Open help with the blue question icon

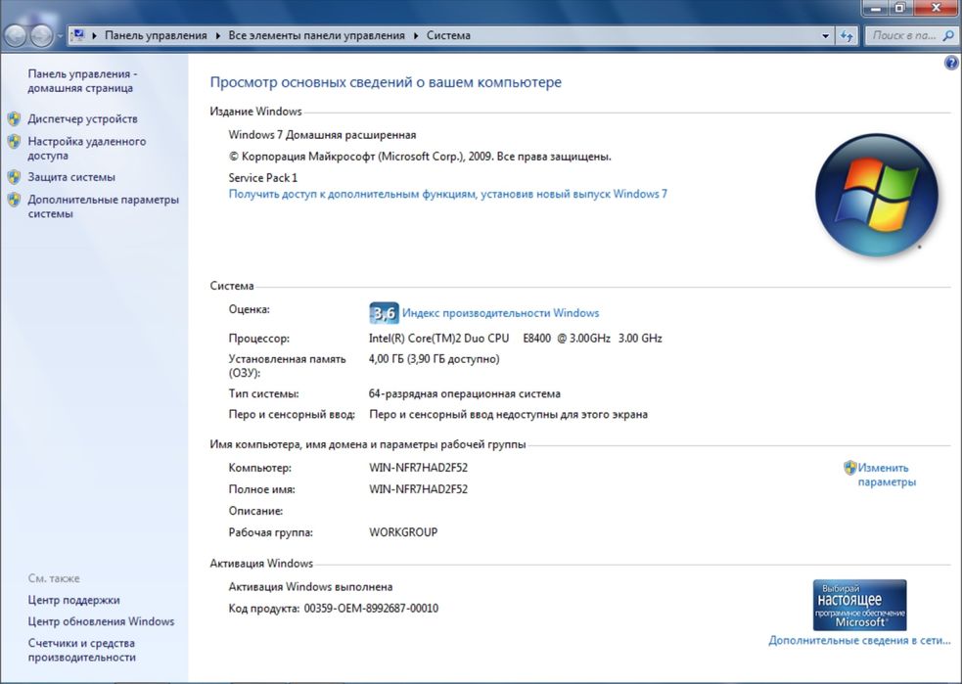[951, 63]
